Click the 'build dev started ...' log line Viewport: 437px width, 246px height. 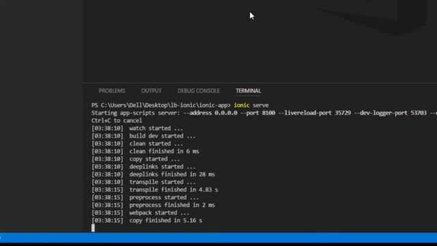[x=143, y=136]
